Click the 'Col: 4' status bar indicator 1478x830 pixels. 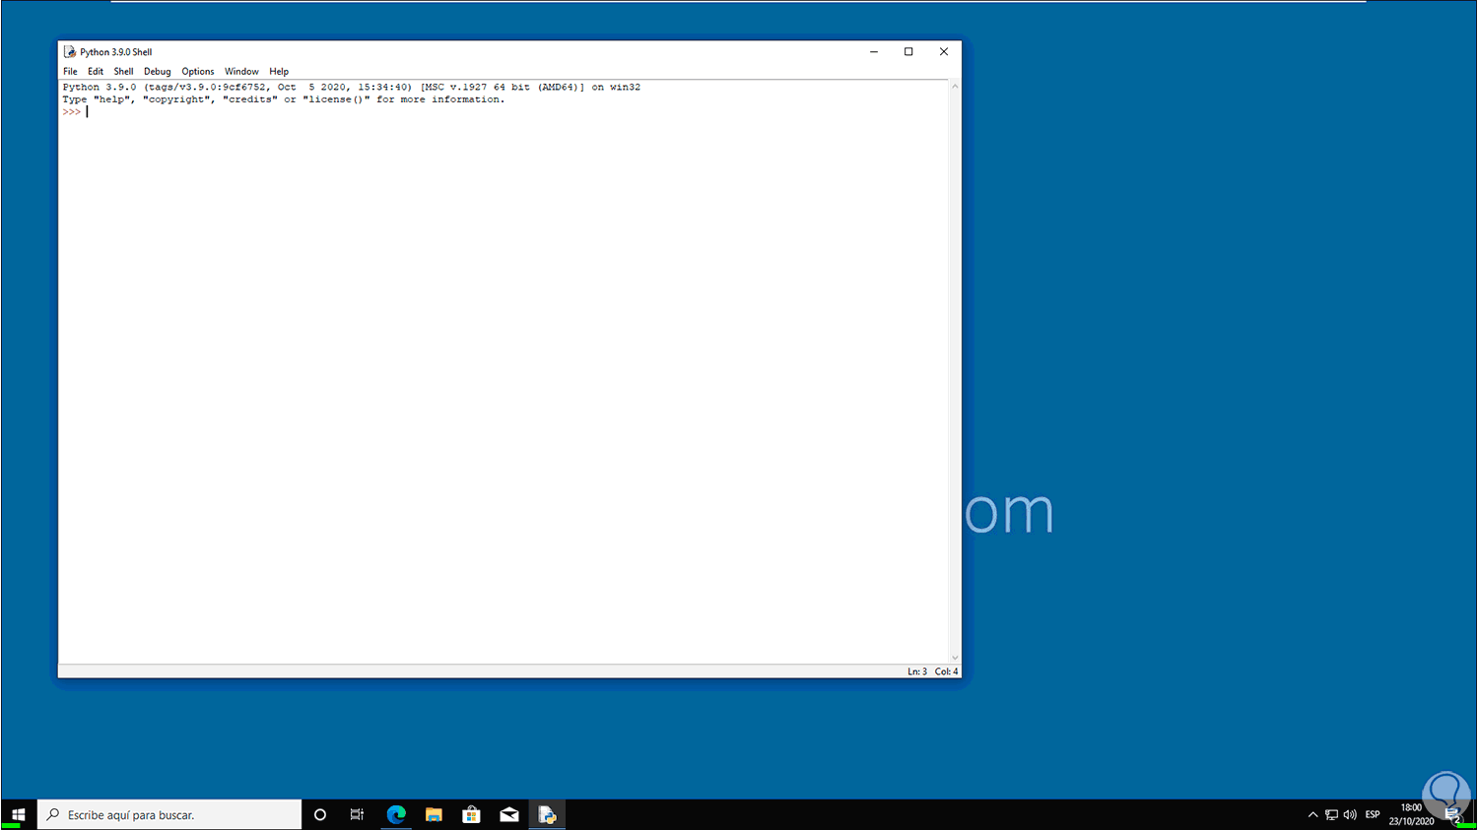click(x=946, y=671)
